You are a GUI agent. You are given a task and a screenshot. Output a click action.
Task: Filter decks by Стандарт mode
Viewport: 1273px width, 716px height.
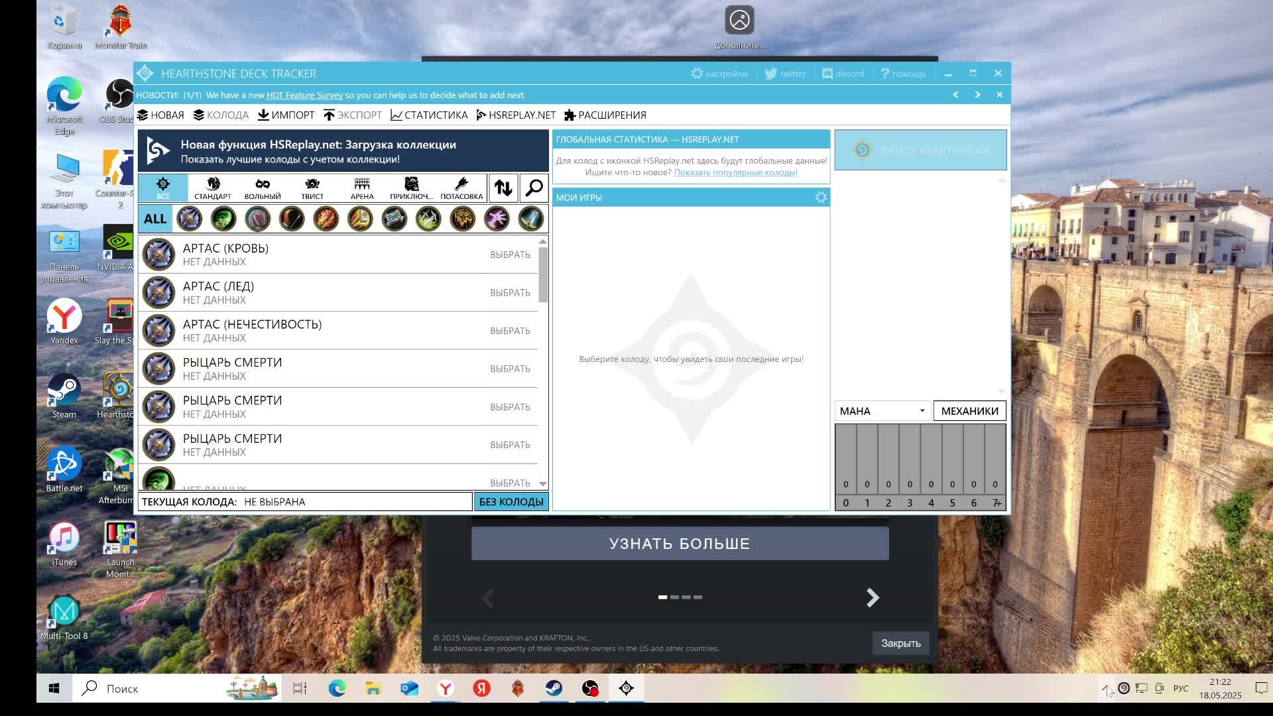tap(213, 188)
